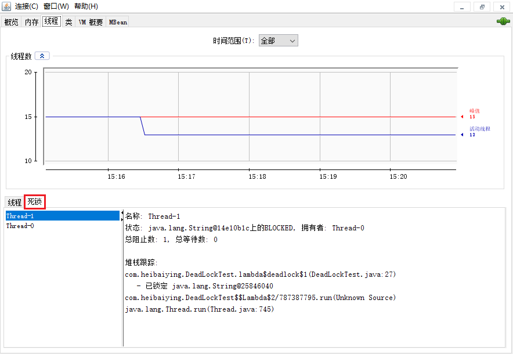Go to the VM 概要 tab

[91, 22]
